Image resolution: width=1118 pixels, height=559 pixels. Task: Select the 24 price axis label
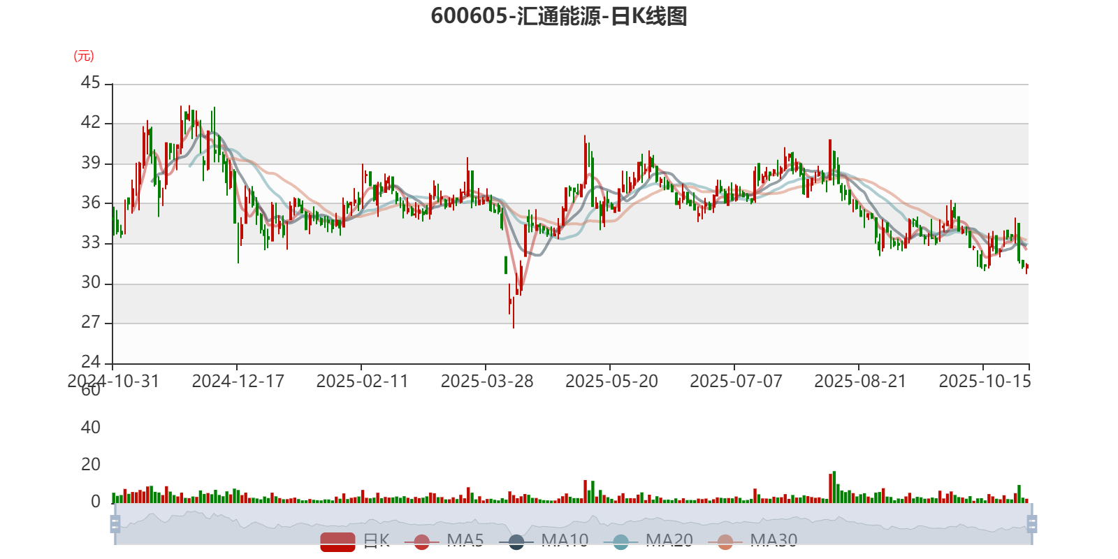point(91,362)
